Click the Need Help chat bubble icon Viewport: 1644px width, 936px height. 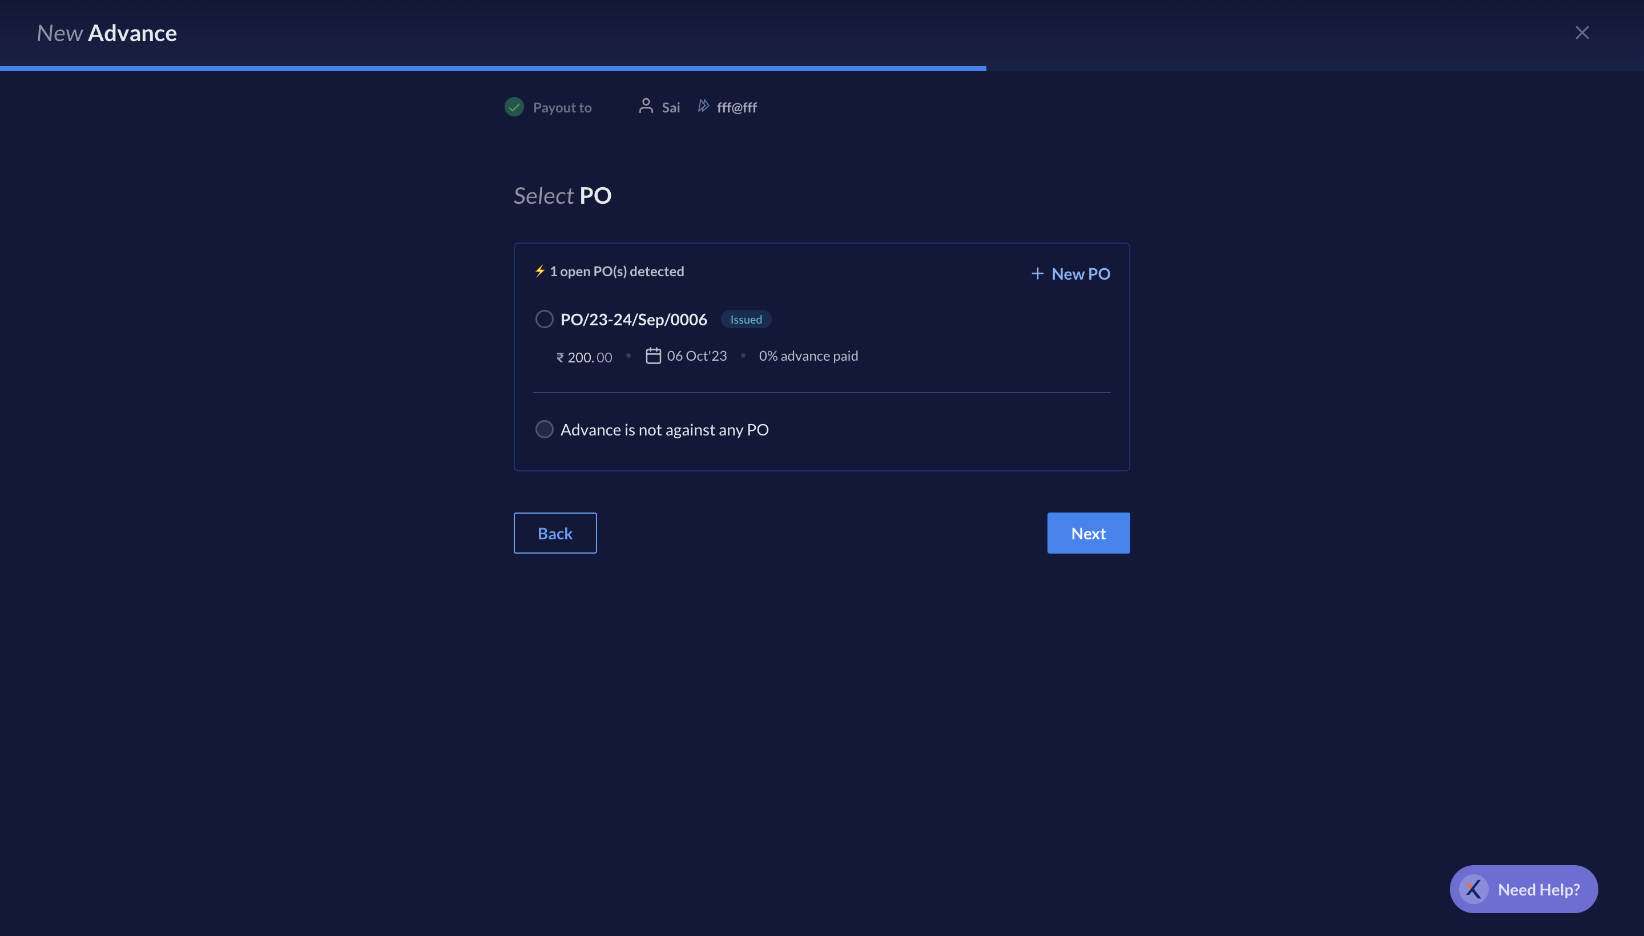[x=1473, y=889]
